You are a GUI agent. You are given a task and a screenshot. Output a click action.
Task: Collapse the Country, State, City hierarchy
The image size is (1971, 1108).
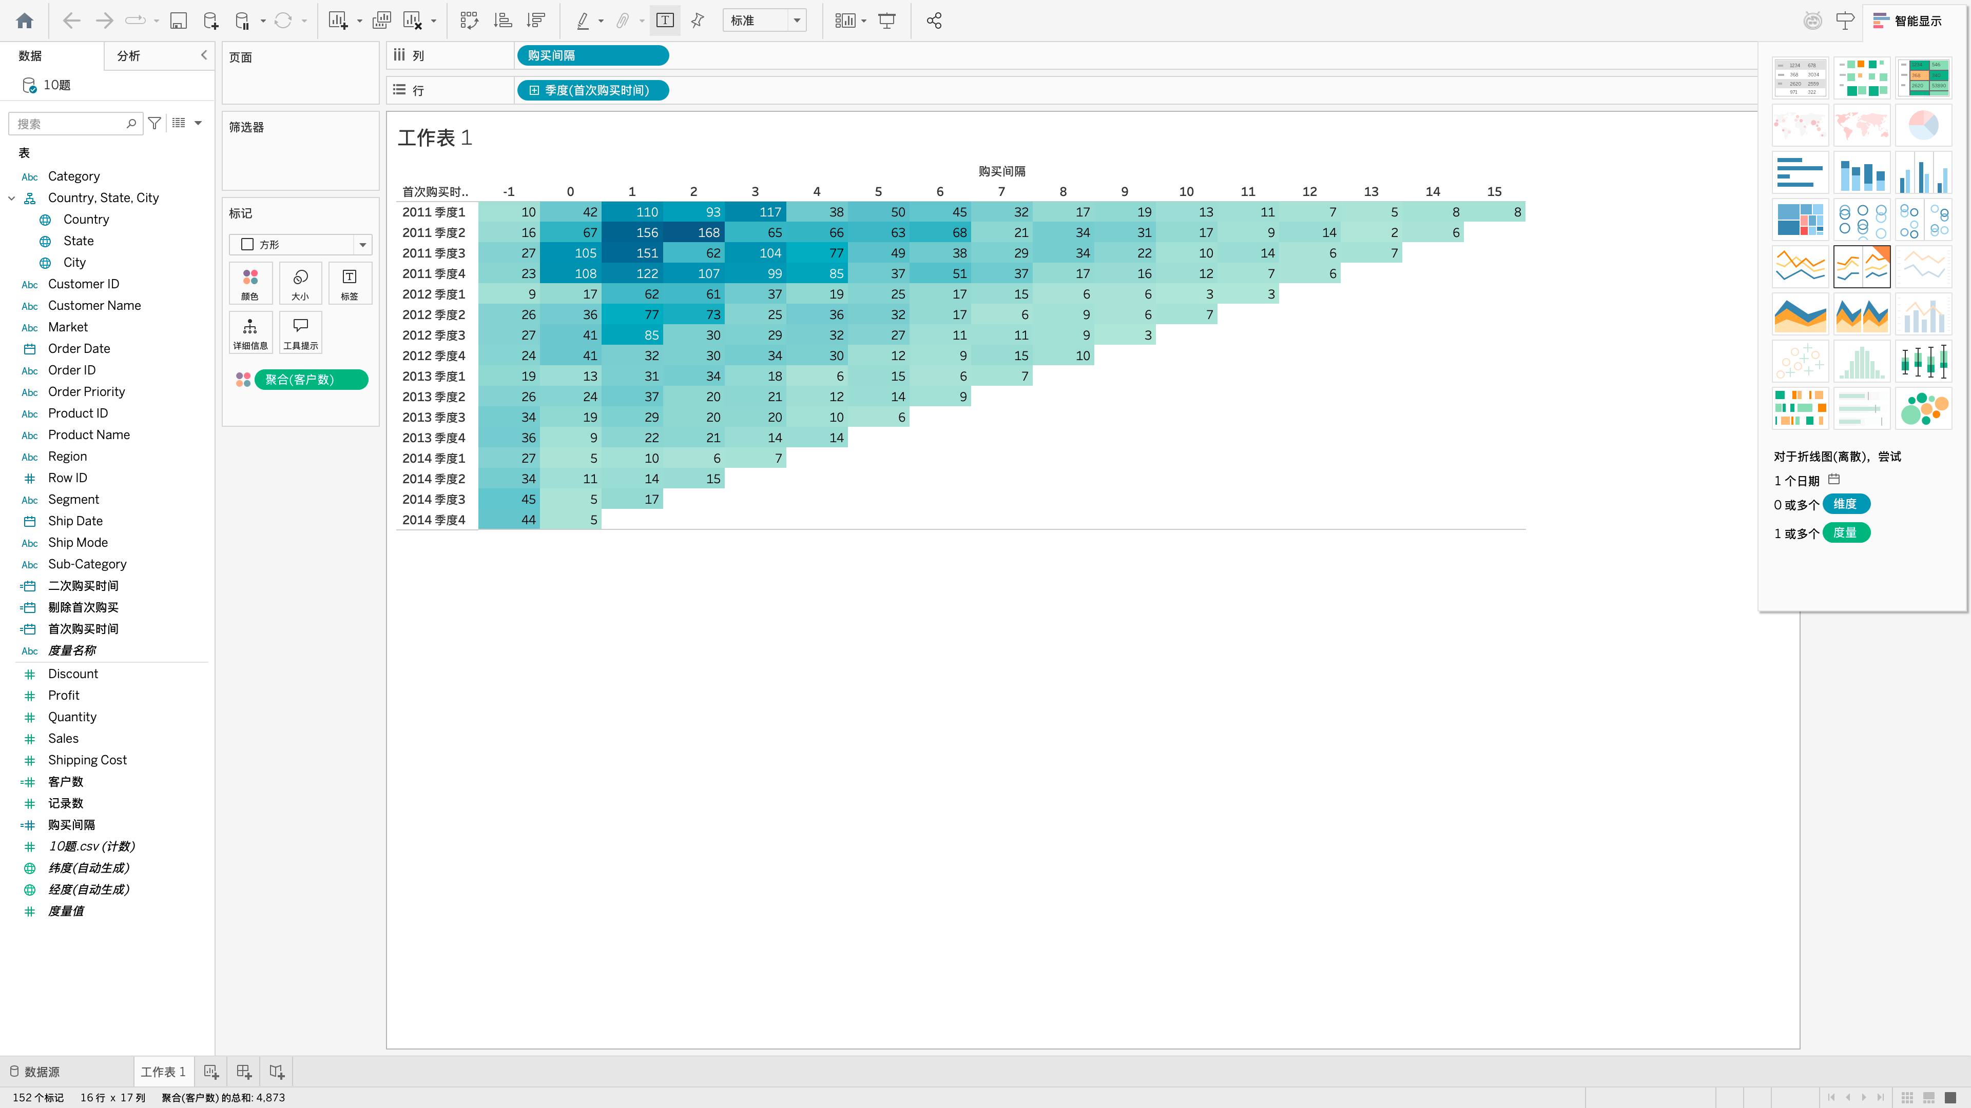11,198
